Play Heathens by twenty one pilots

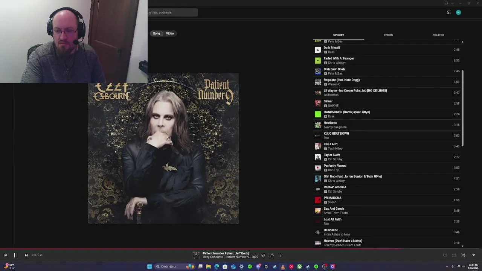click(387, 125)
